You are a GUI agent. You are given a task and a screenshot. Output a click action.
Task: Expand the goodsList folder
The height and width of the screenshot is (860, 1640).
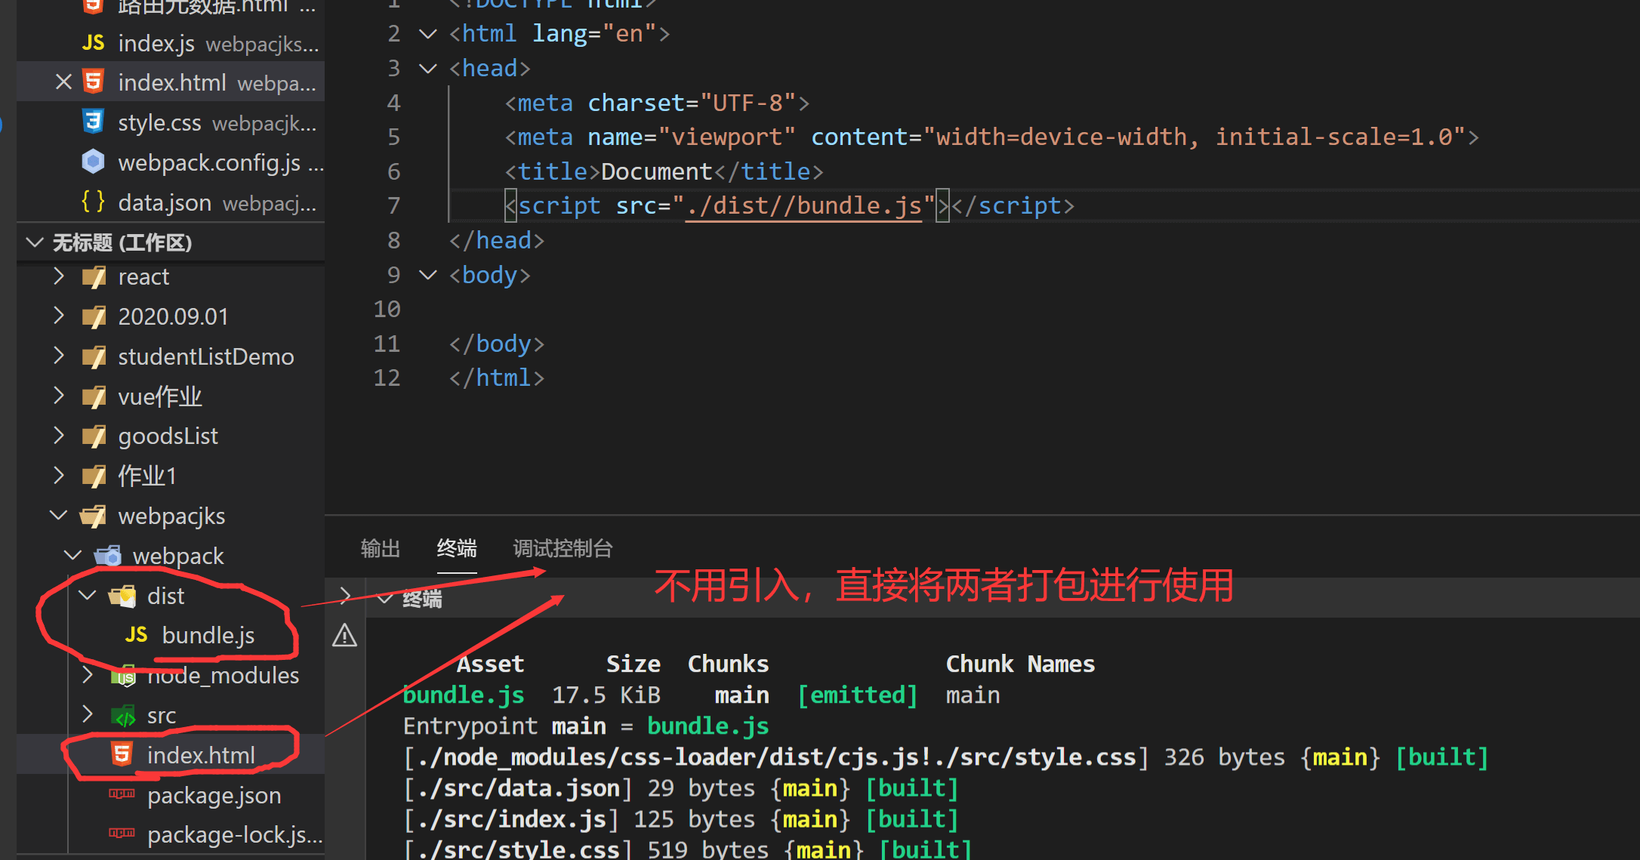pyautogui.click(x=59, y=436)
